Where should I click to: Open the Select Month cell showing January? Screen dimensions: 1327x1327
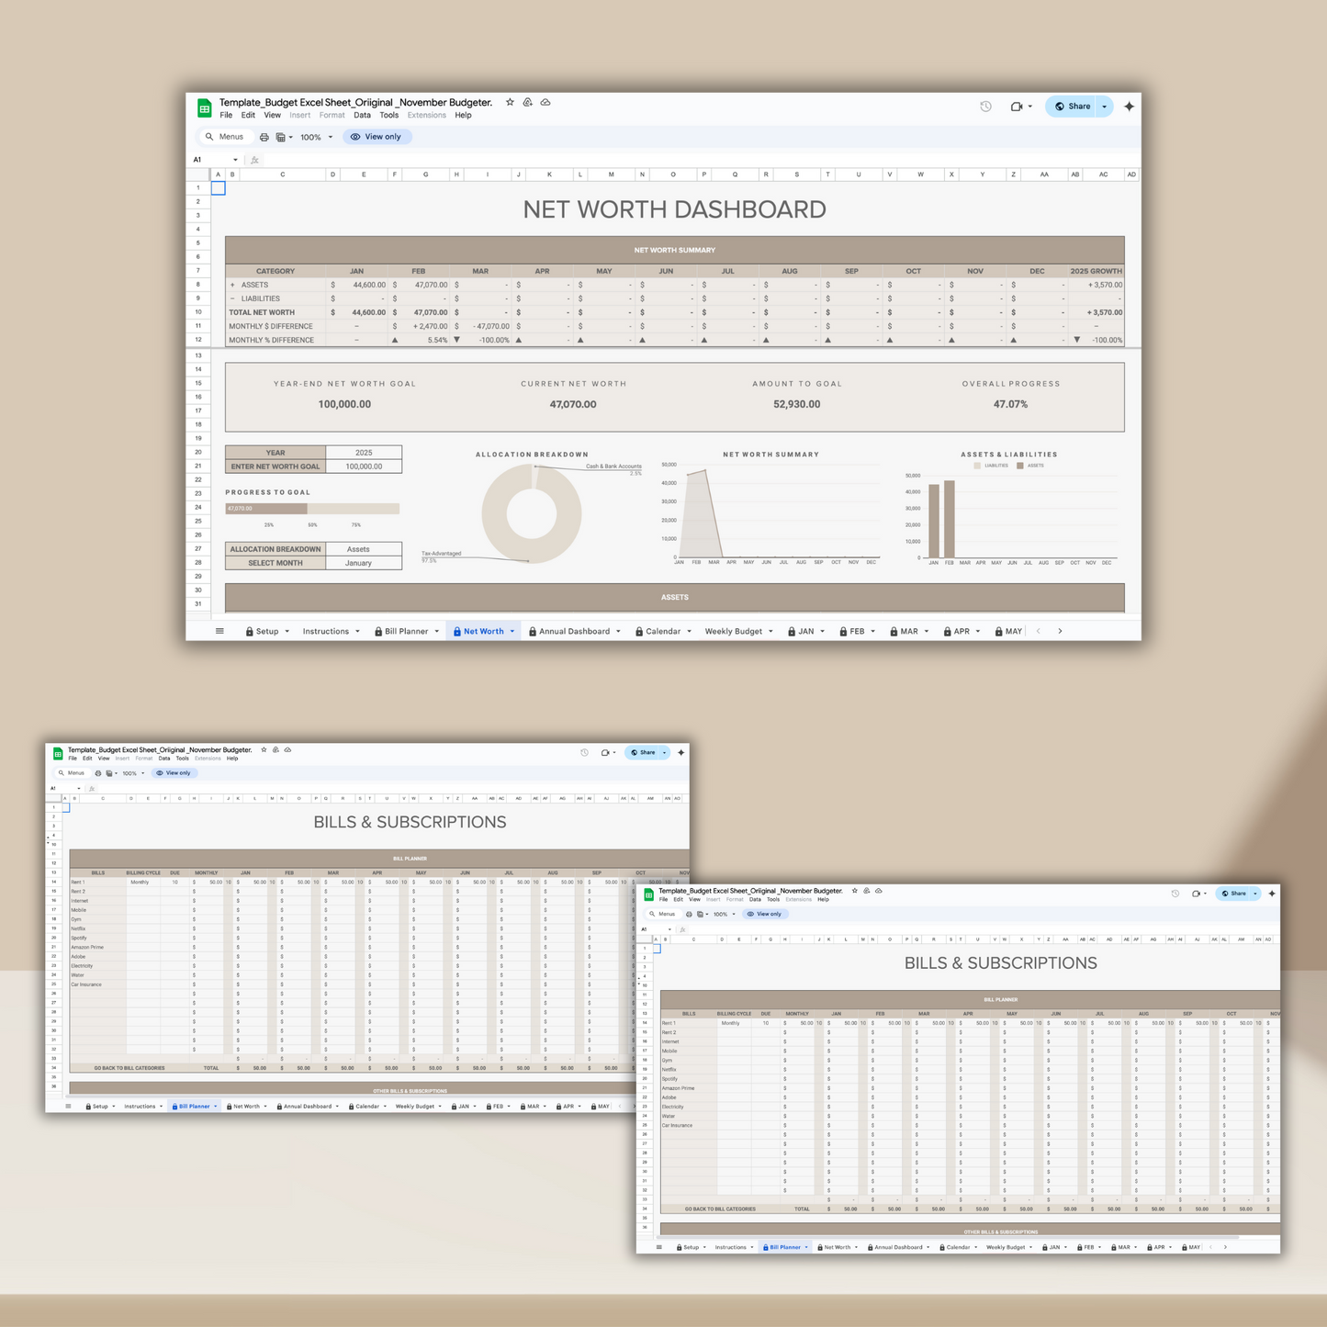[363, 563]
